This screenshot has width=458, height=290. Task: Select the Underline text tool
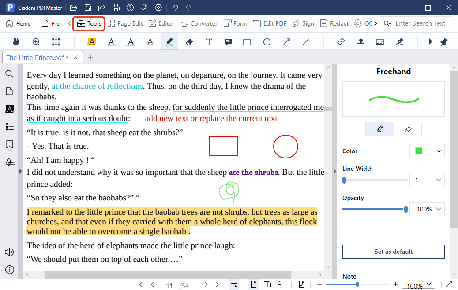[111, 42]
